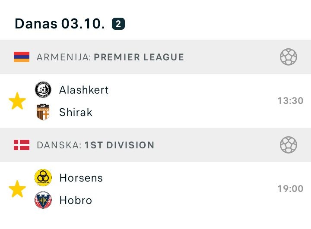Open the Danska 1st Division header

95,145
